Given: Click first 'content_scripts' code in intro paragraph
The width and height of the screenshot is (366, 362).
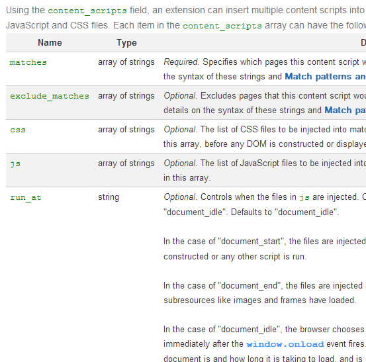Looking at the screenshot, I should coord(87,11).
